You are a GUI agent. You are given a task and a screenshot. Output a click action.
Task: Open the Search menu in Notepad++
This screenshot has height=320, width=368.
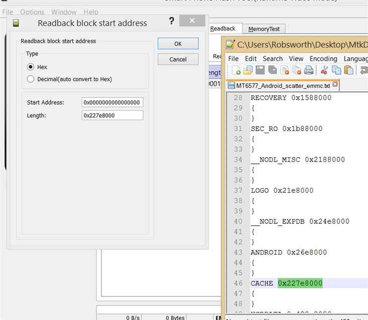pos(273,59)
